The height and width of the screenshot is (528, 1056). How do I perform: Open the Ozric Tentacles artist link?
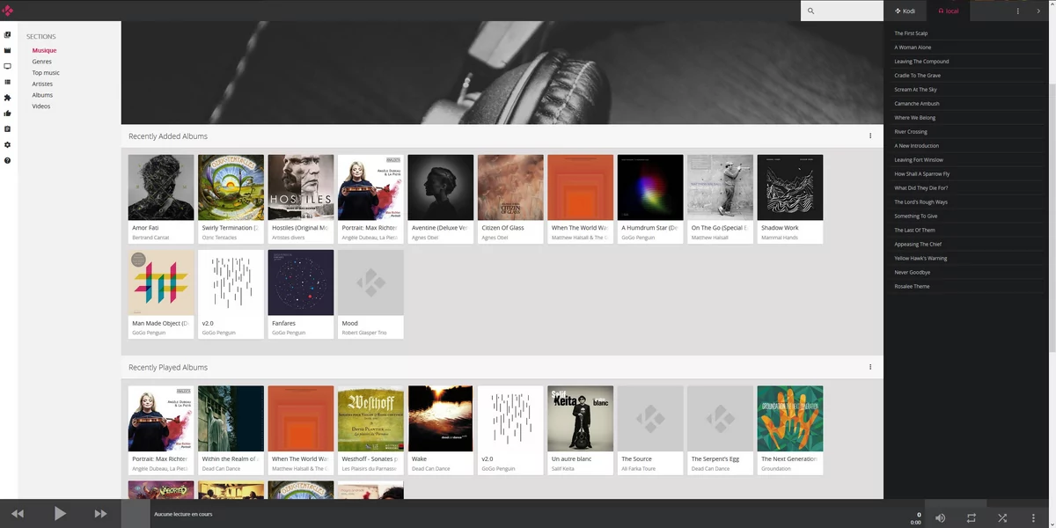[x=219, y=238]
